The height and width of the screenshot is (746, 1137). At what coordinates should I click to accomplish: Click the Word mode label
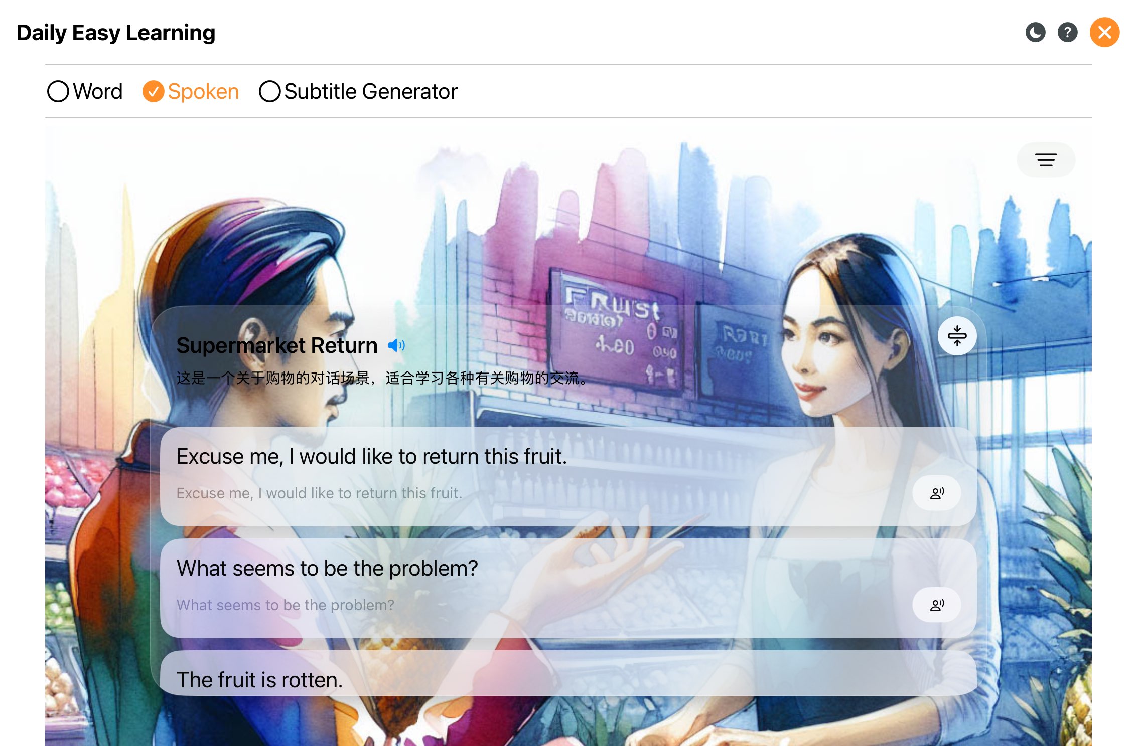[x=98, y=92]
